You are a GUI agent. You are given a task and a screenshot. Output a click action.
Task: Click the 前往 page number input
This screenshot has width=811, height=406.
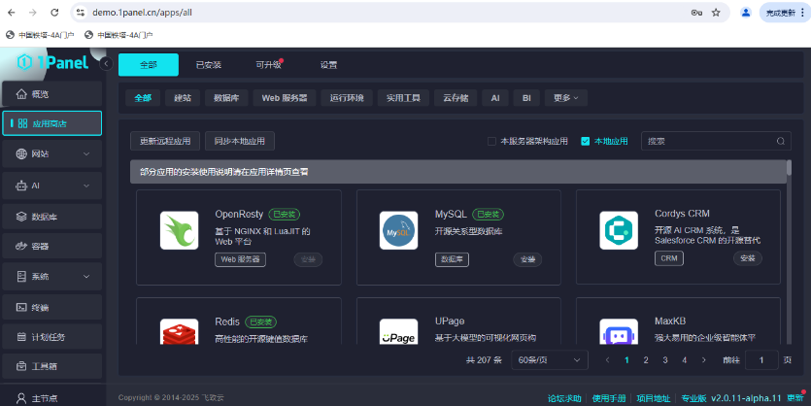pyautogui.click(x=761, y=360)
